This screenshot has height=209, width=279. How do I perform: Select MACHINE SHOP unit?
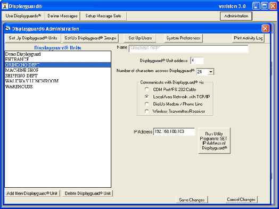click(x=58, y=70)
